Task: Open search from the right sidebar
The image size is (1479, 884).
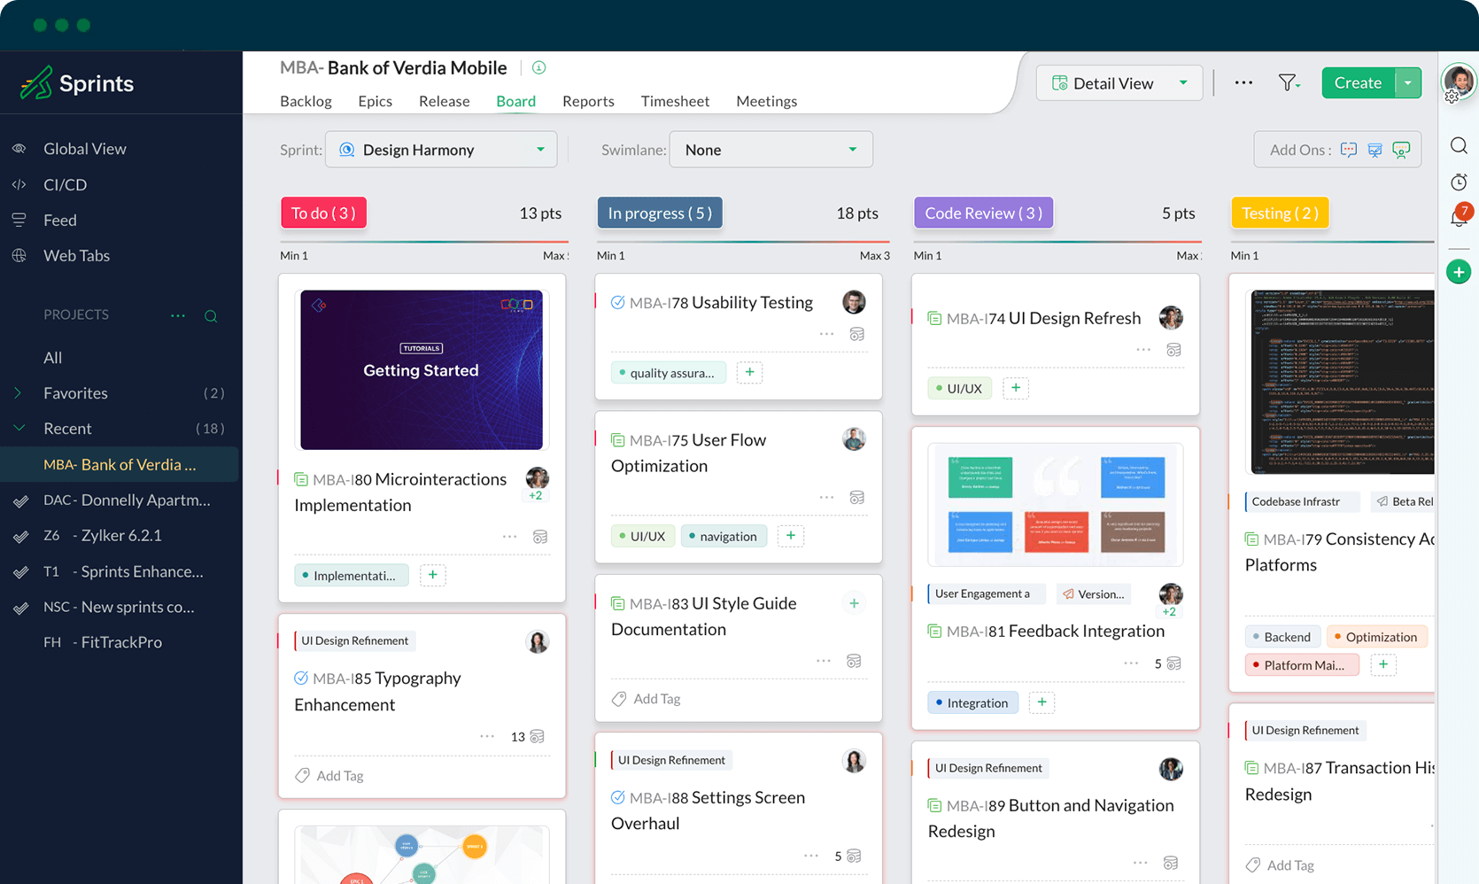Action: pyautogui.click(x=1459, y=145)
